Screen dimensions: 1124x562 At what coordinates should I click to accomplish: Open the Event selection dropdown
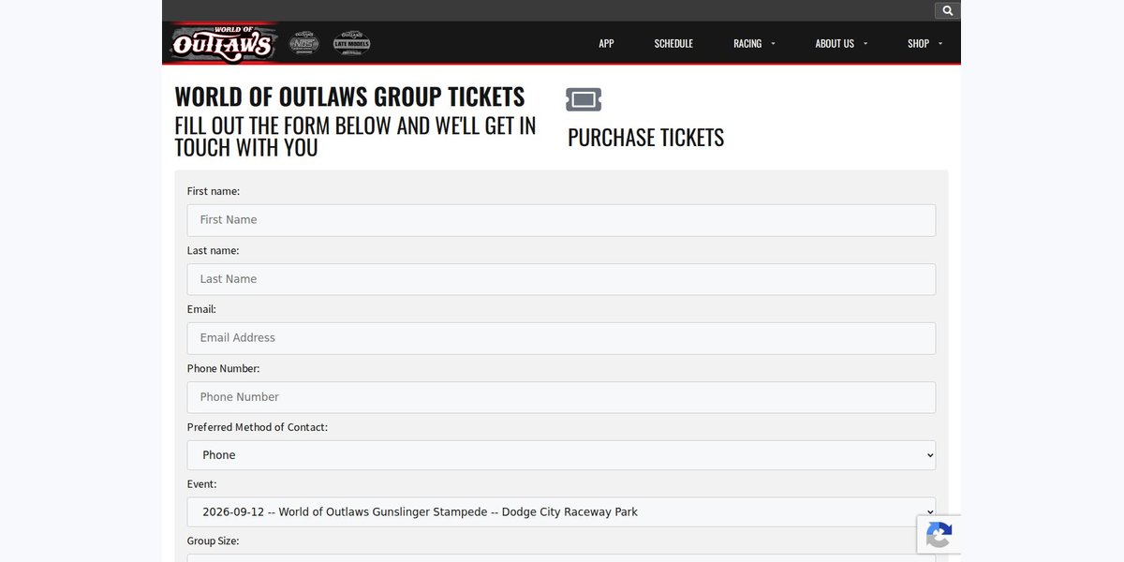point(561,512)
